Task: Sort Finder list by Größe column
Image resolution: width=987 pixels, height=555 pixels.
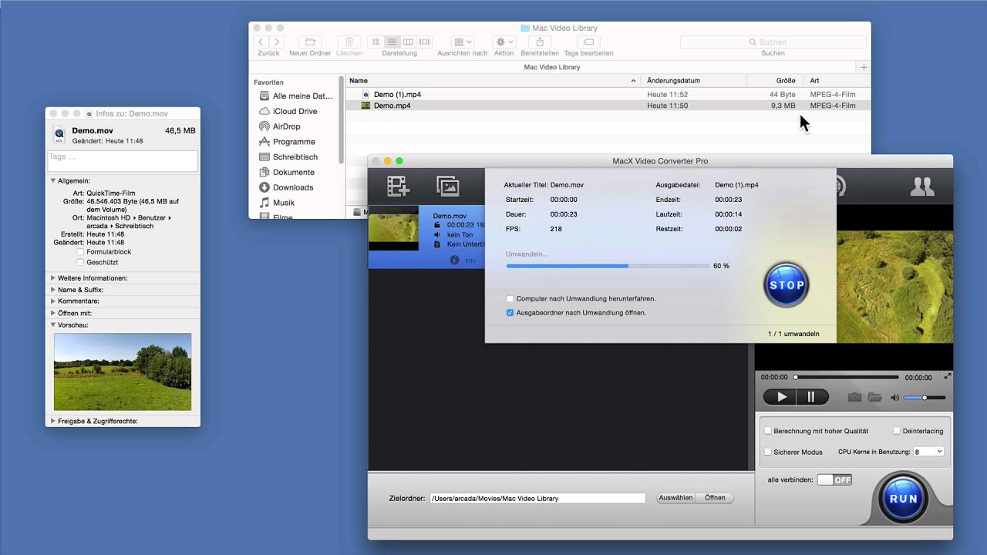Action: pos(775,80)
